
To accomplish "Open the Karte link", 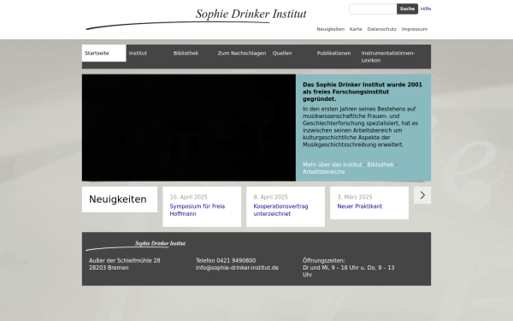I will [x=356, y=29].
